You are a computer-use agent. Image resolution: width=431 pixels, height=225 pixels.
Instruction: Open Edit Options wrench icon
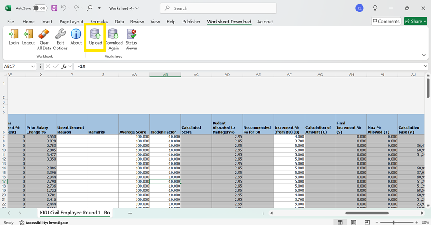point(60,39)
